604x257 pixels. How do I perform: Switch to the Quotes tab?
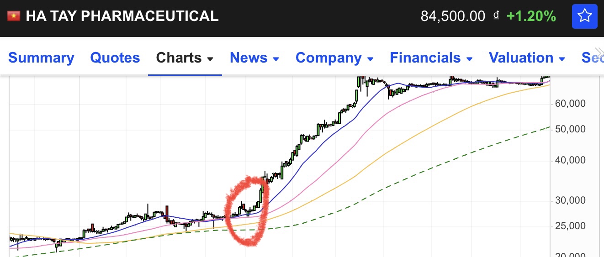[x=115, y=58]
